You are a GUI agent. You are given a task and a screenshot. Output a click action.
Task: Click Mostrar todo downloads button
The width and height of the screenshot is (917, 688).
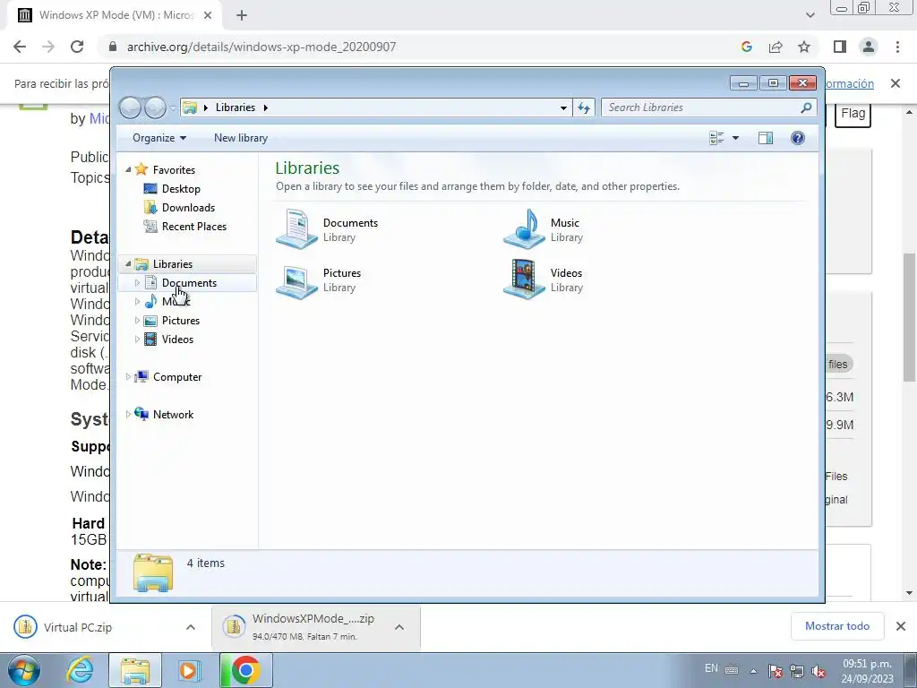837,626
